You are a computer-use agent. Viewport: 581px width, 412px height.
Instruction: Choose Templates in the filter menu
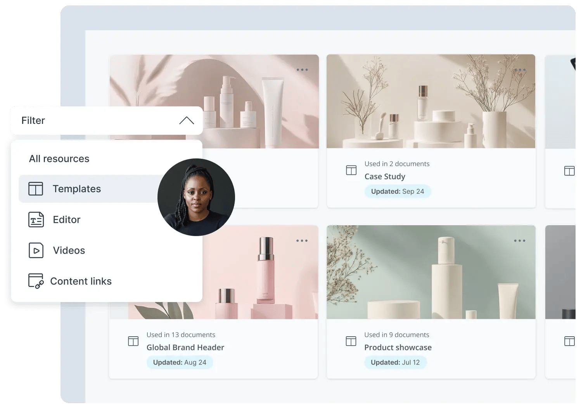77,189
